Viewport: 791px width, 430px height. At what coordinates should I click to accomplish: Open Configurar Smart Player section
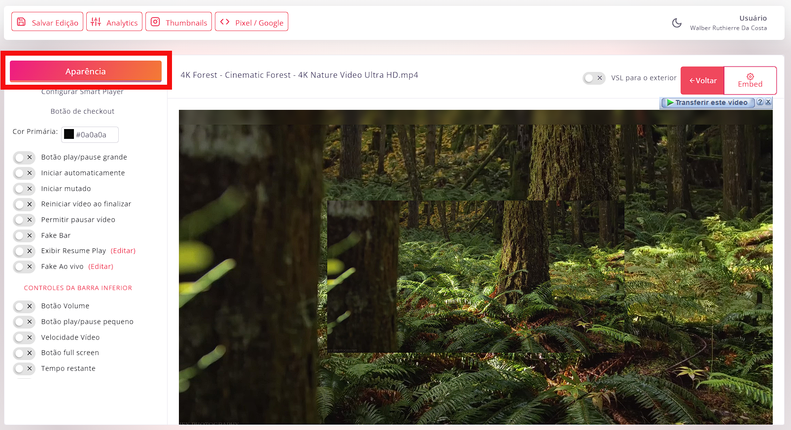pyautogui.click(x=82, y=92)
